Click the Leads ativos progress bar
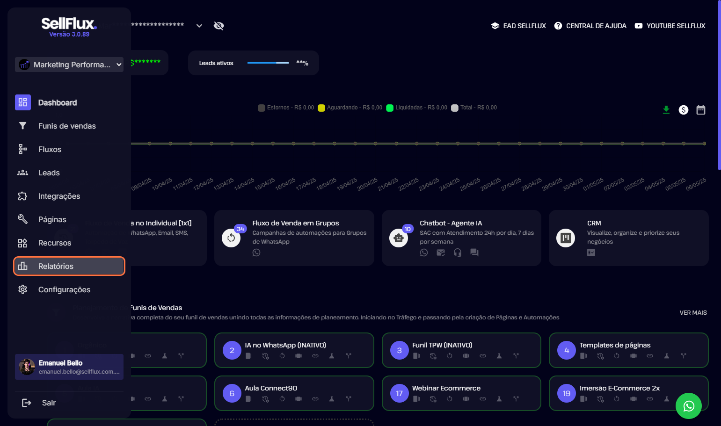This screenshot has height=426, width=721. (268, 63)
